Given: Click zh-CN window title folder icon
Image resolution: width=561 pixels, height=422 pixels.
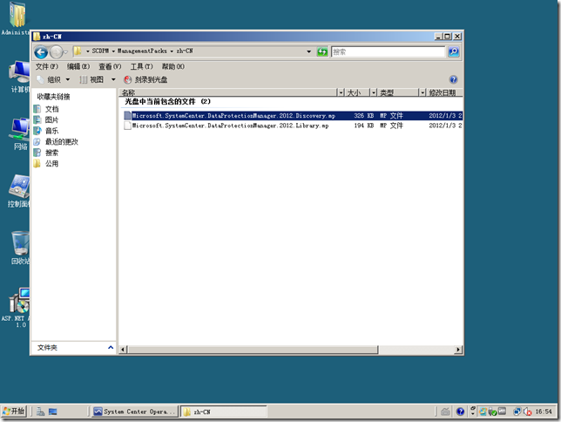Looking at the screenshot, I should [37, 37].
